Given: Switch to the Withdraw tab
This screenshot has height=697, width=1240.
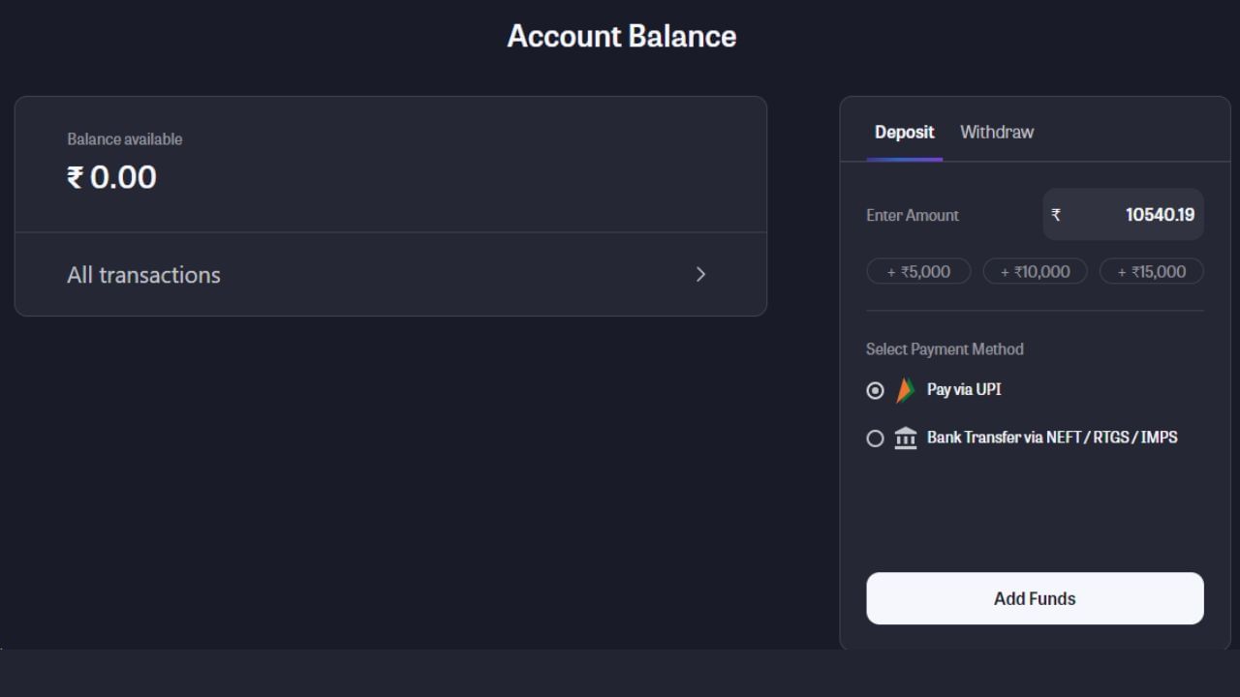Looking at the screenshot, I should click(996, 132).
